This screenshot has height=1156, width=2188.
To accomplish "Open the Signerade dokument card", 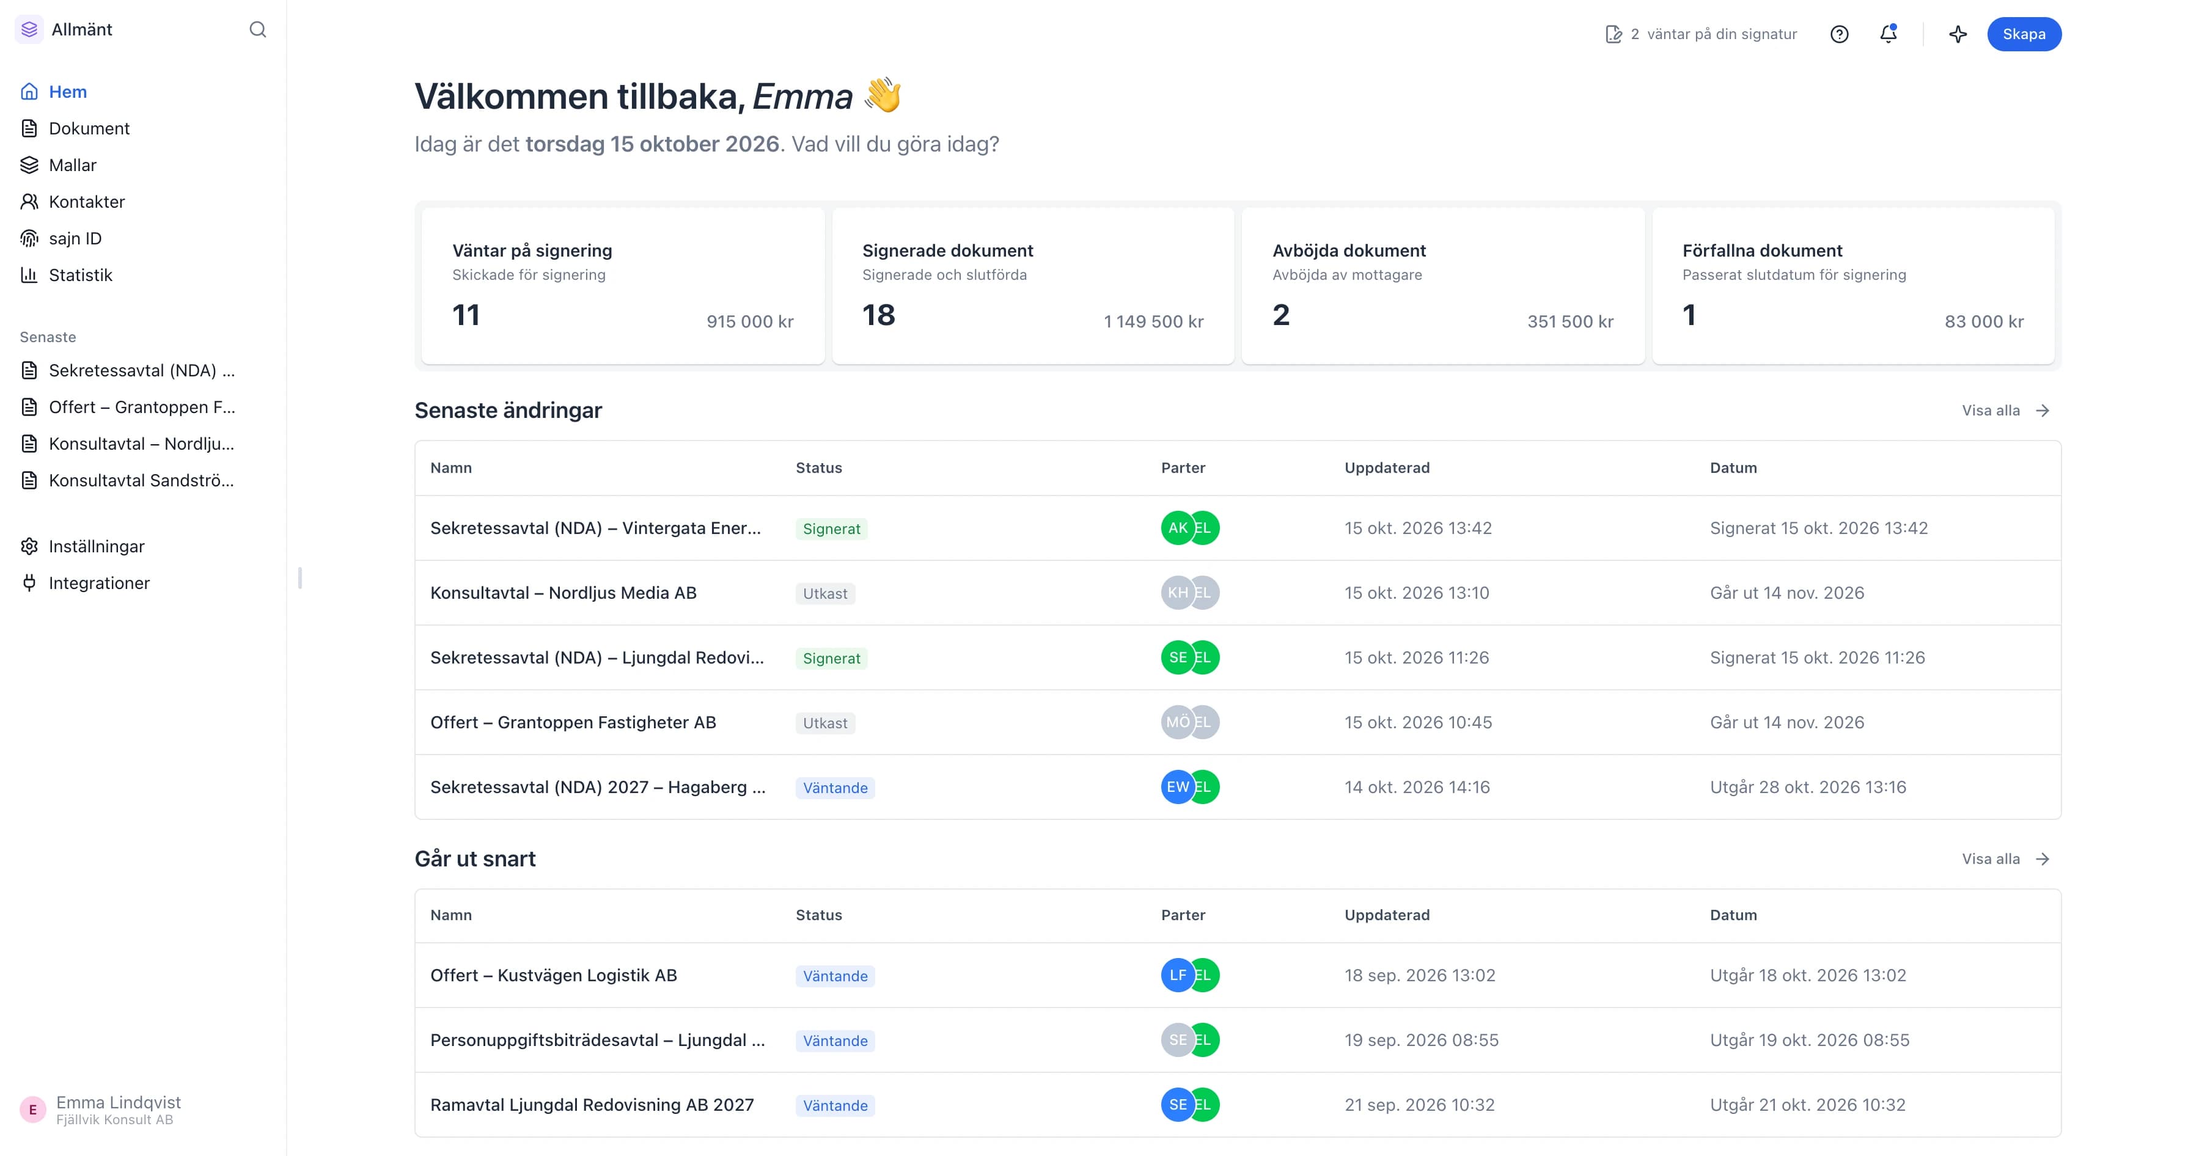I will pos(1033,286).
